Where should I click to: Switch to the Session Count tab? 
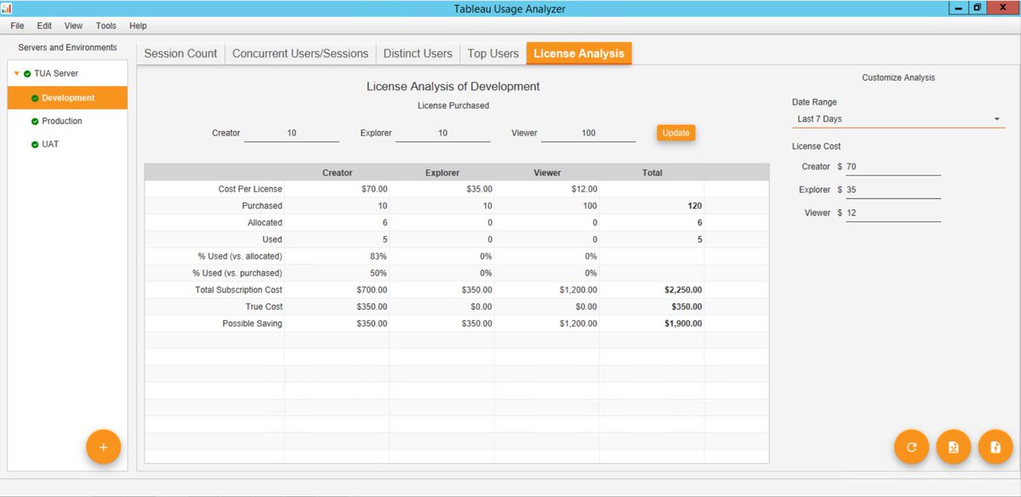tap(180, 54)
